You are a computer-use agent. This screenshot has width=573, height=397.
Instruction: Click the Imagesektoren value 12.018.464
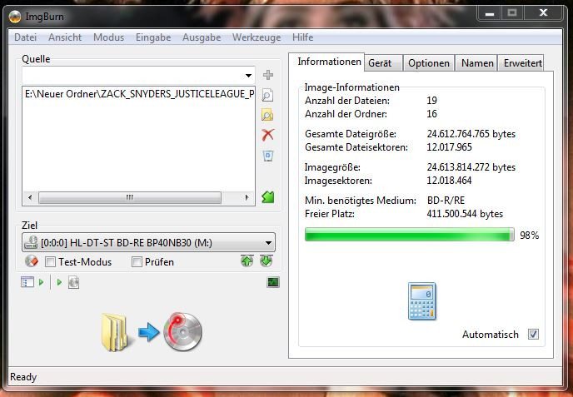(x=449, y=181)
